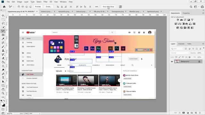205x115 pixels.
Task: Select the Blur tool
Action: tap(3, 66)
